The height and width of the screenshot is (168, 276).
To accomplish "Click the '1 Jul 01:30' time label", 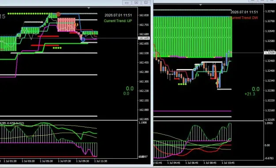I will coord(10,161).
